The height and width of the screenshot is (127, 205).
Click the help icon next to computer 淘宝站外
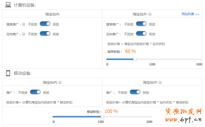pyautogui.click(x=150, y=14)
